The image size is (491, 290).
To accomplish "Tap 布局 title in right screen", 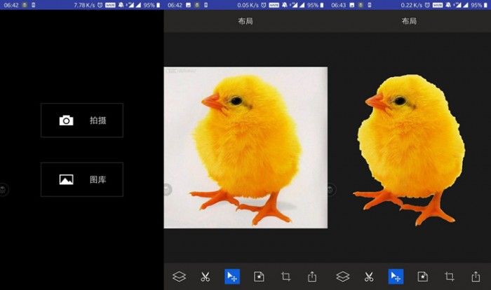I will [x=409, y=21].
